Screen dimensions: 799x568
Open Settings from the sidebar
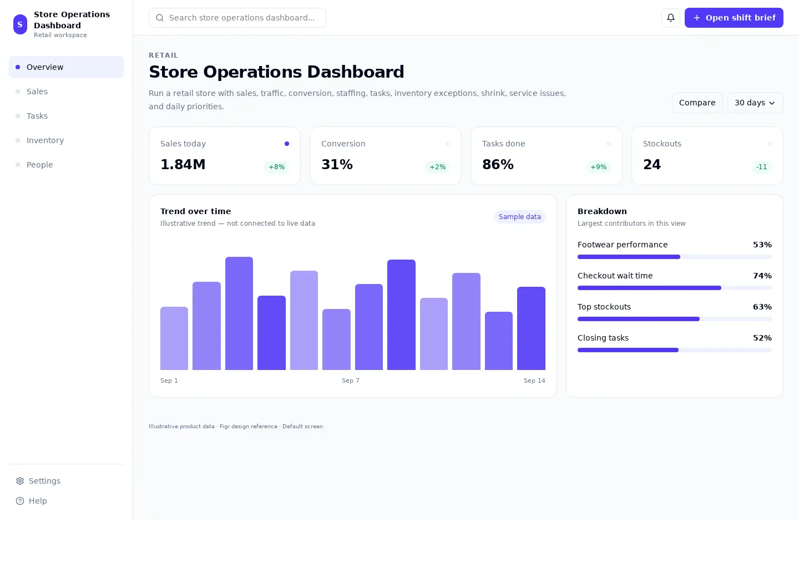point(66,481)
